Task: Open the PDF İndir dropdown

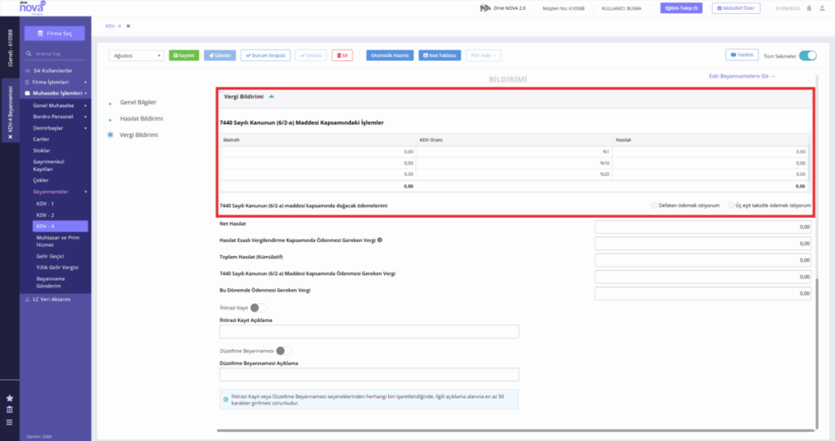Action: (483, 55)
